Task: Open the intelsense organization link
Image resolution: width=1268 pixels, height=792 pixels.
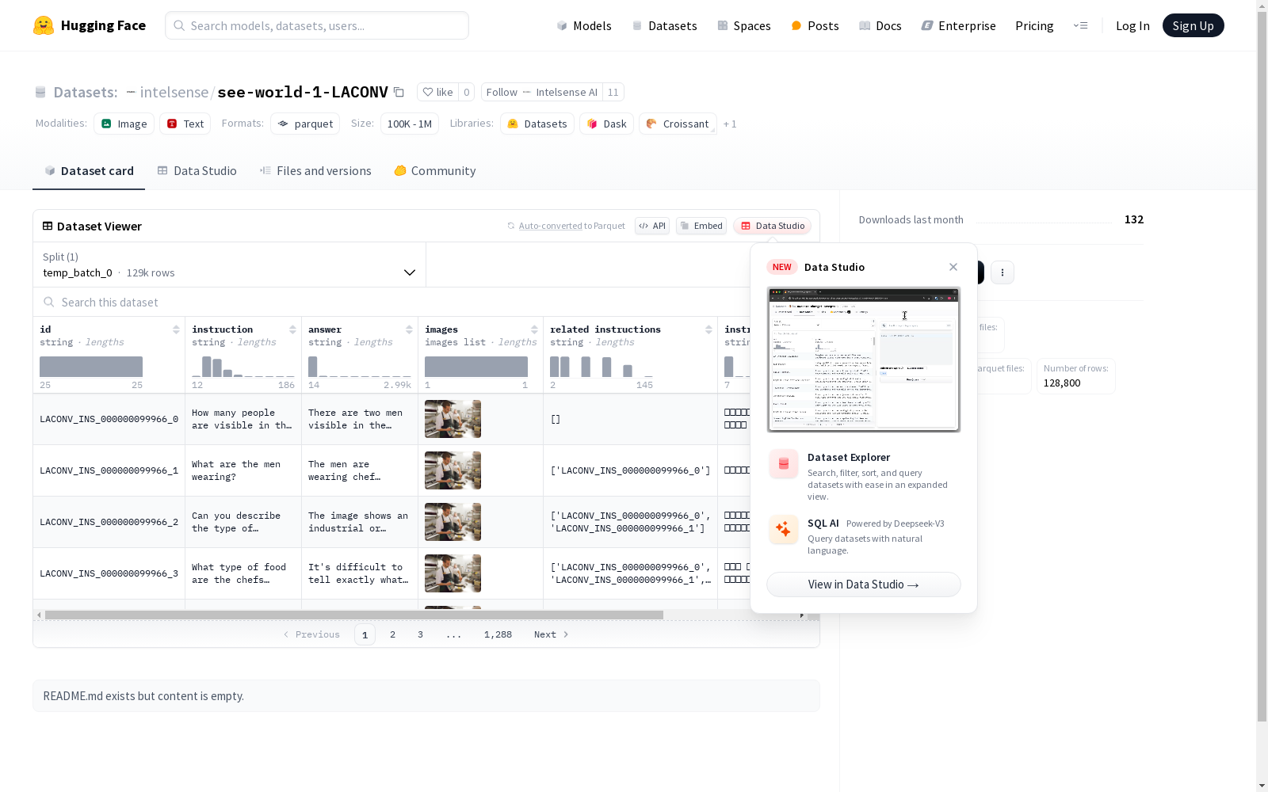Action: (x=174, y=93)
